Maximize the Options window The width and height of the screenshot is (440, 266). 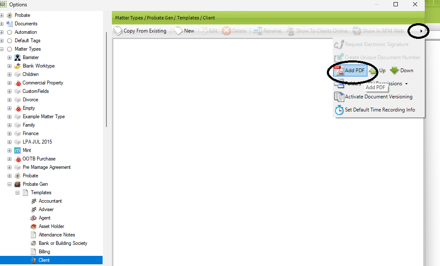click(396, 4)
